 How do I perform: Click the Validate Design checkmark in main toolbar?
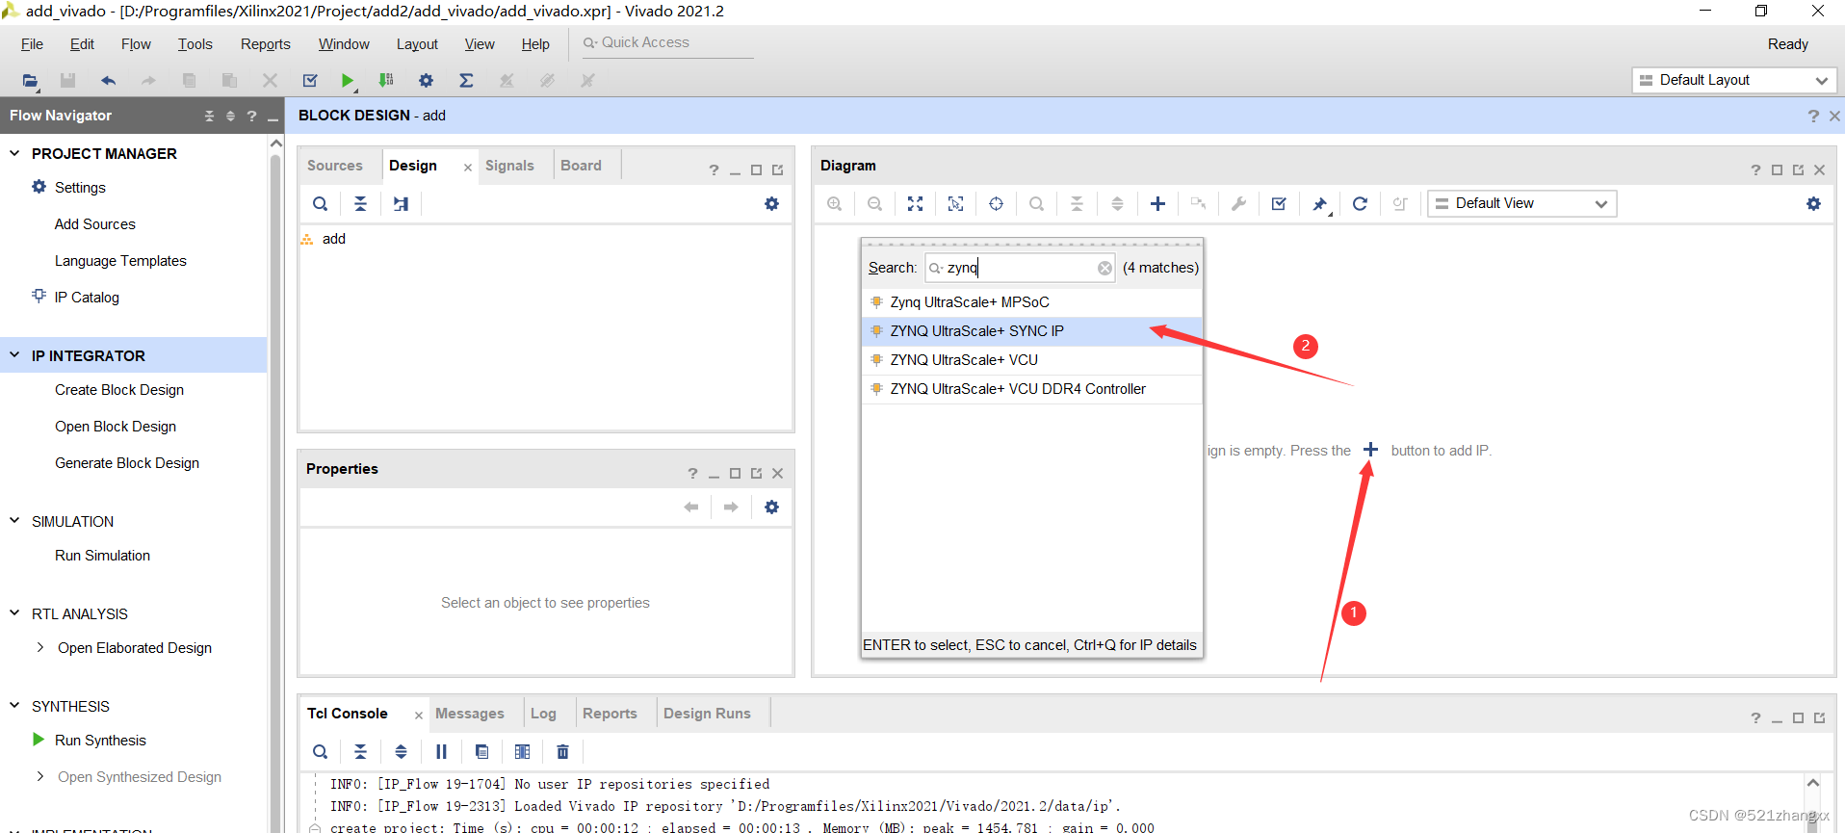tap(310, 81)
